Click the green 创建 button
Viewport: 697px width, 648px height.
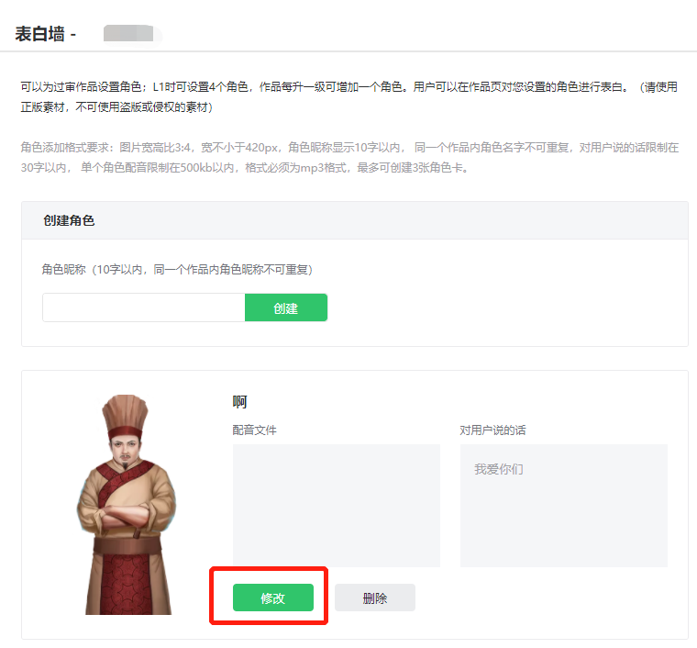[285, 307]
